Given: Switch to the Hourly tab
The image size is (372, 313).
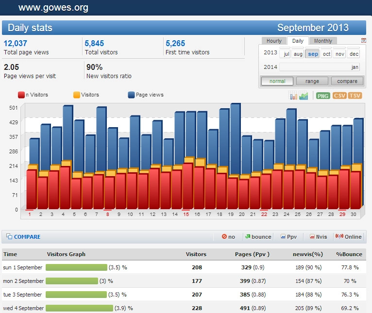Looking at the screenshot, I should 274,41.
